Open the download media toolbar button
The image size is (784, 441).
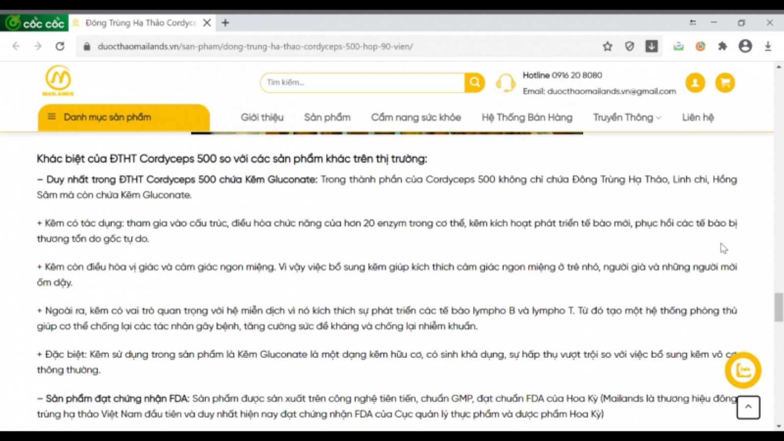click(652, 47)
